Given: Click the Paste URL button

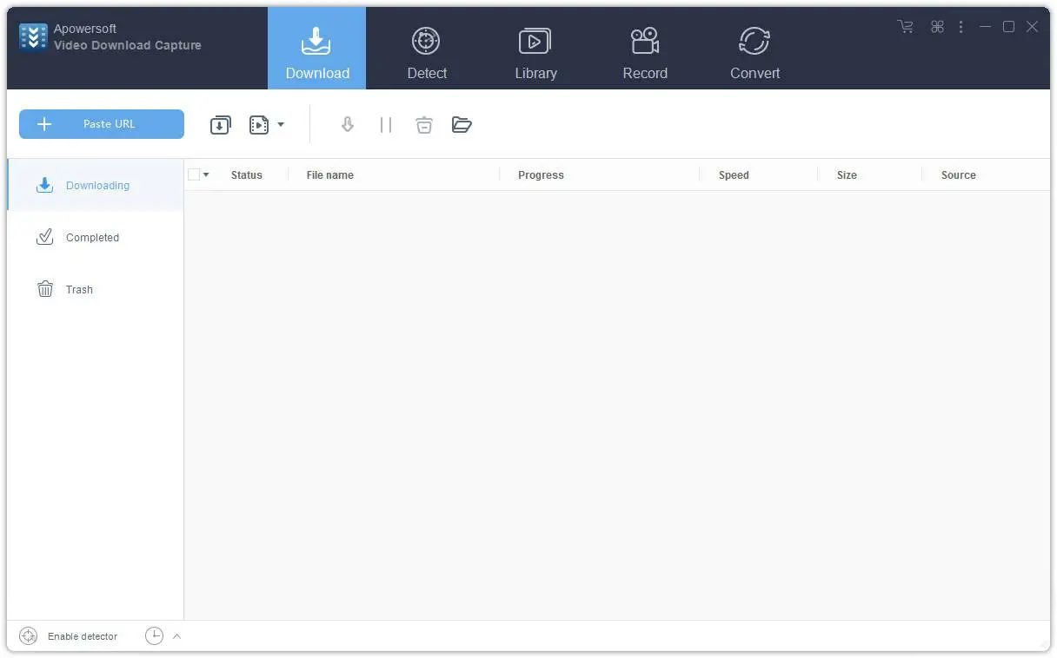Looking at the screenshot, I should point(101,124).
